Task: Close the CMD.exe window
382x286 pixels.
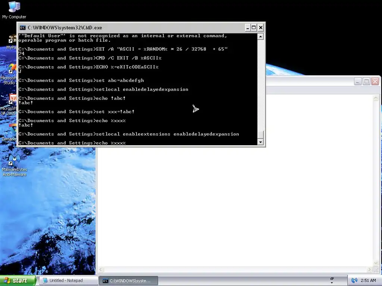Action: pyautogui.click(x=260, y=28)
